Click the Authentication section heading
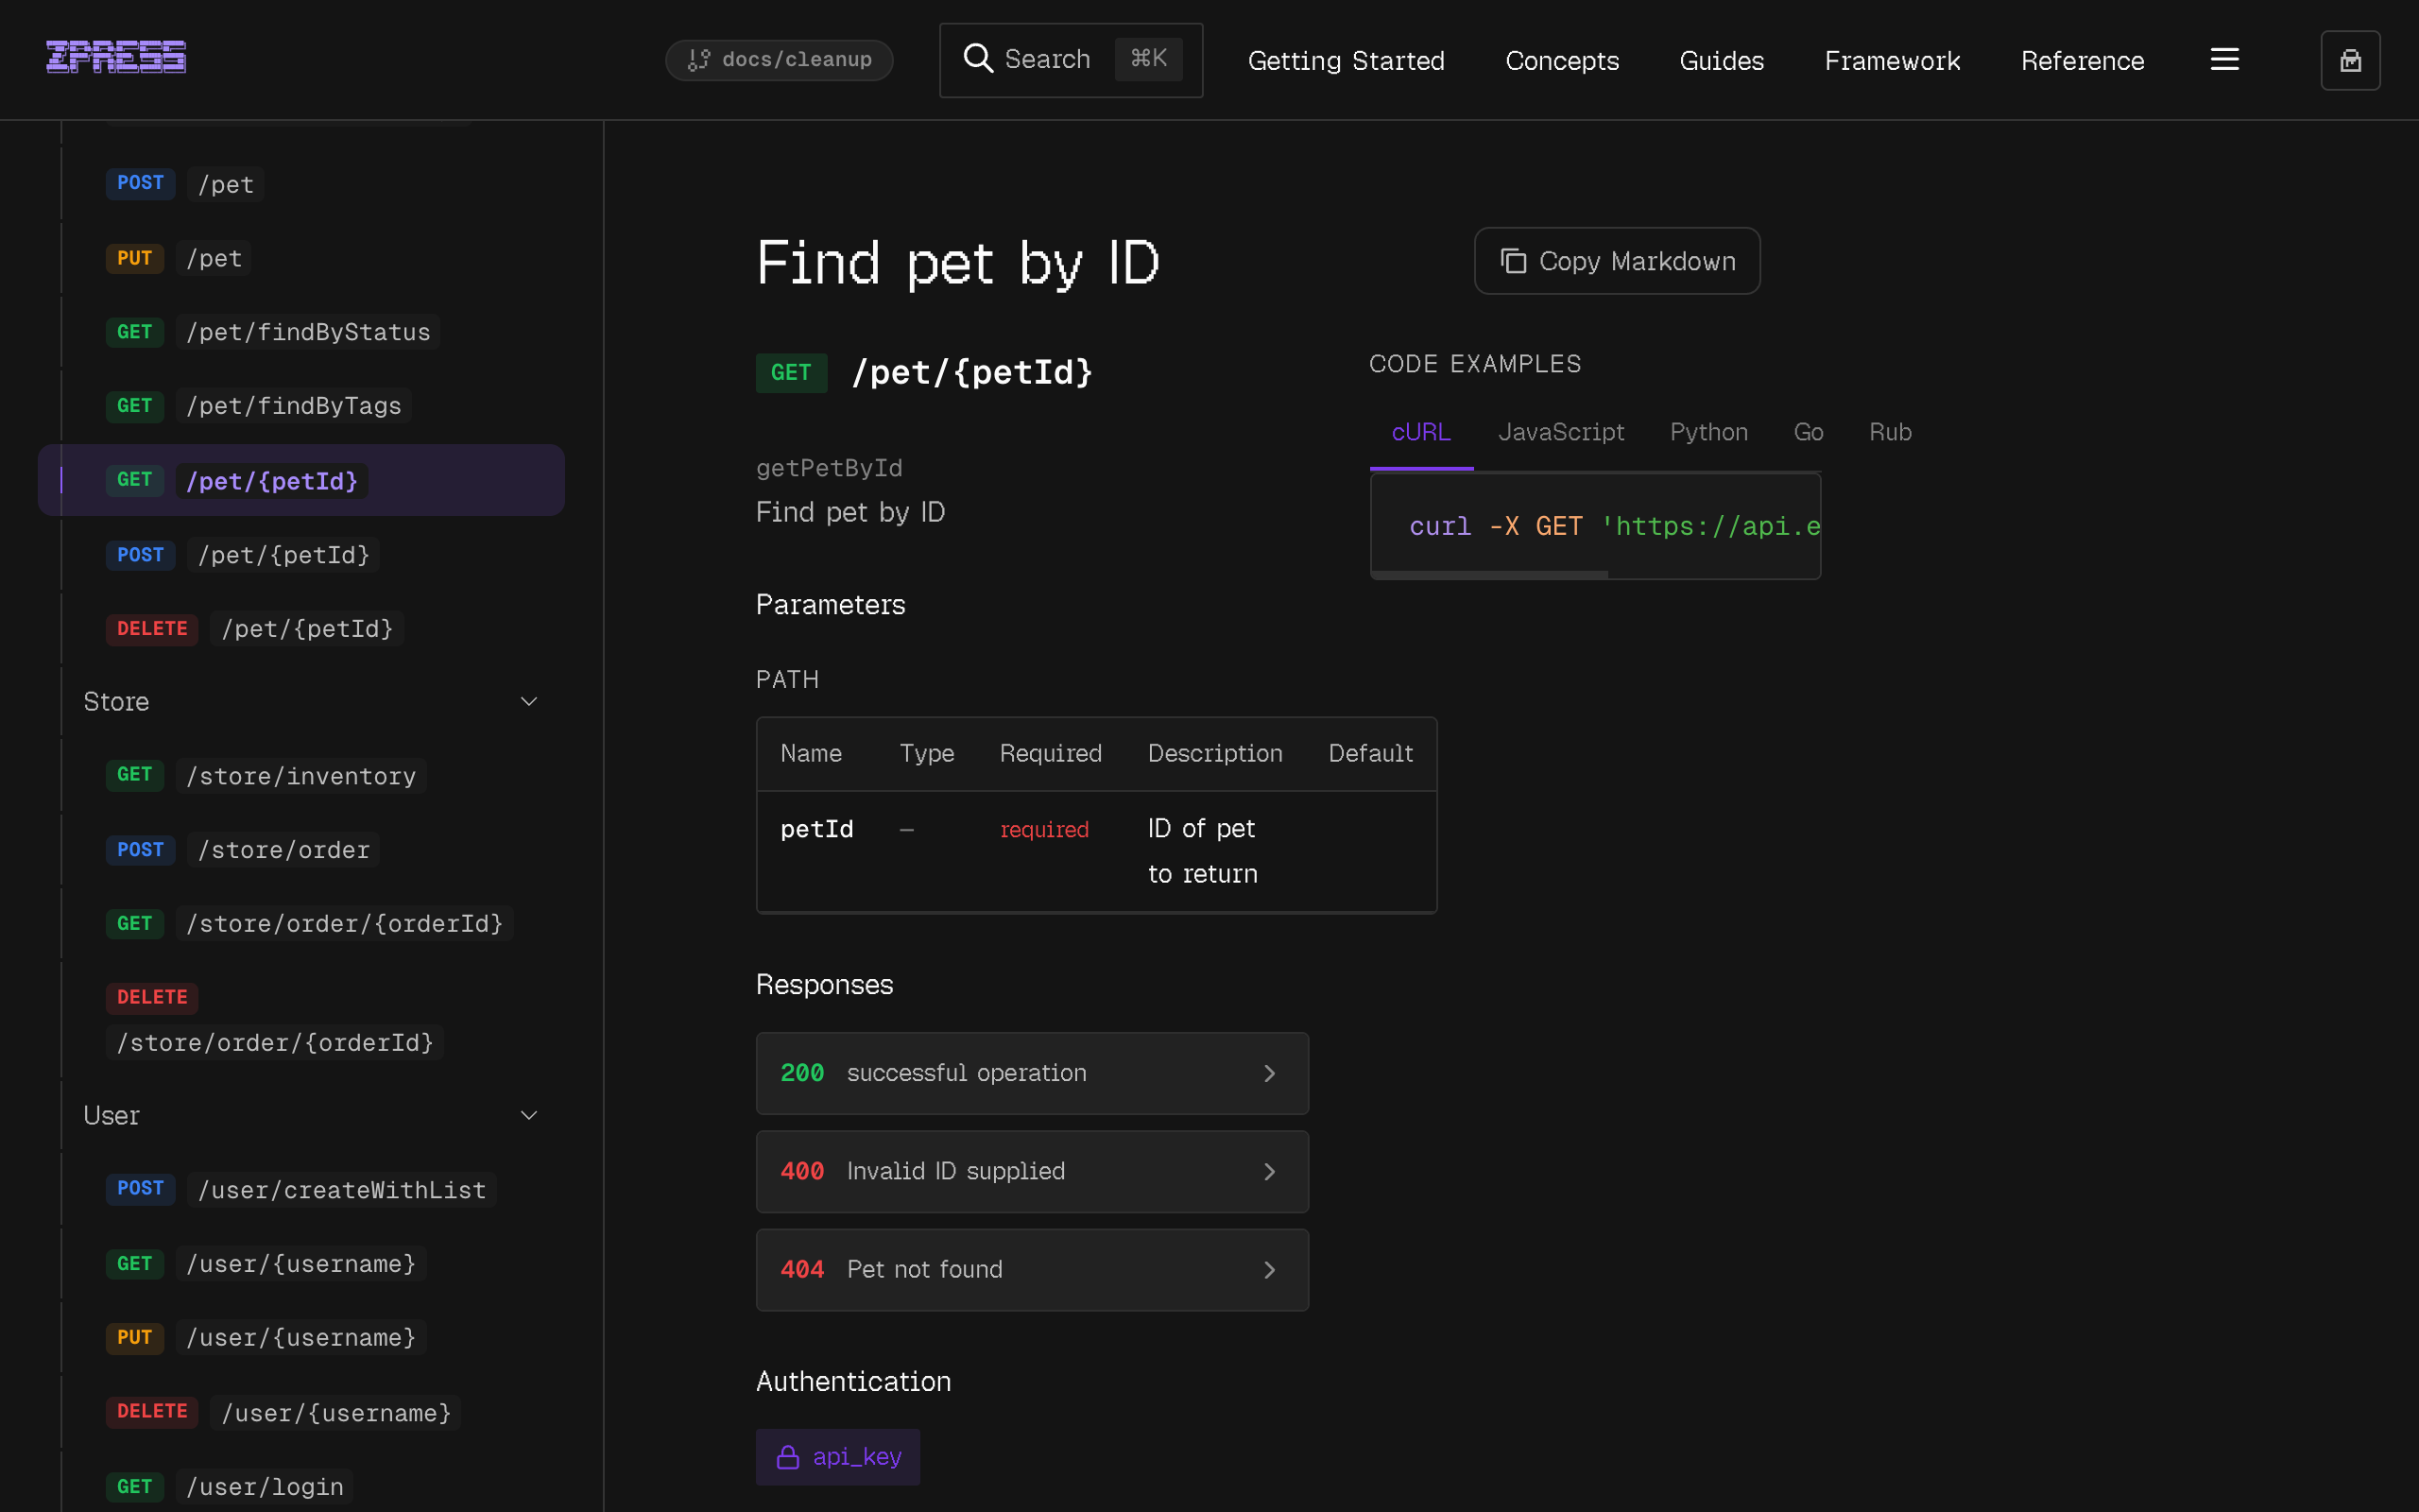The width and height of the screenshot is (2419, 1512). coord(852,1381)
